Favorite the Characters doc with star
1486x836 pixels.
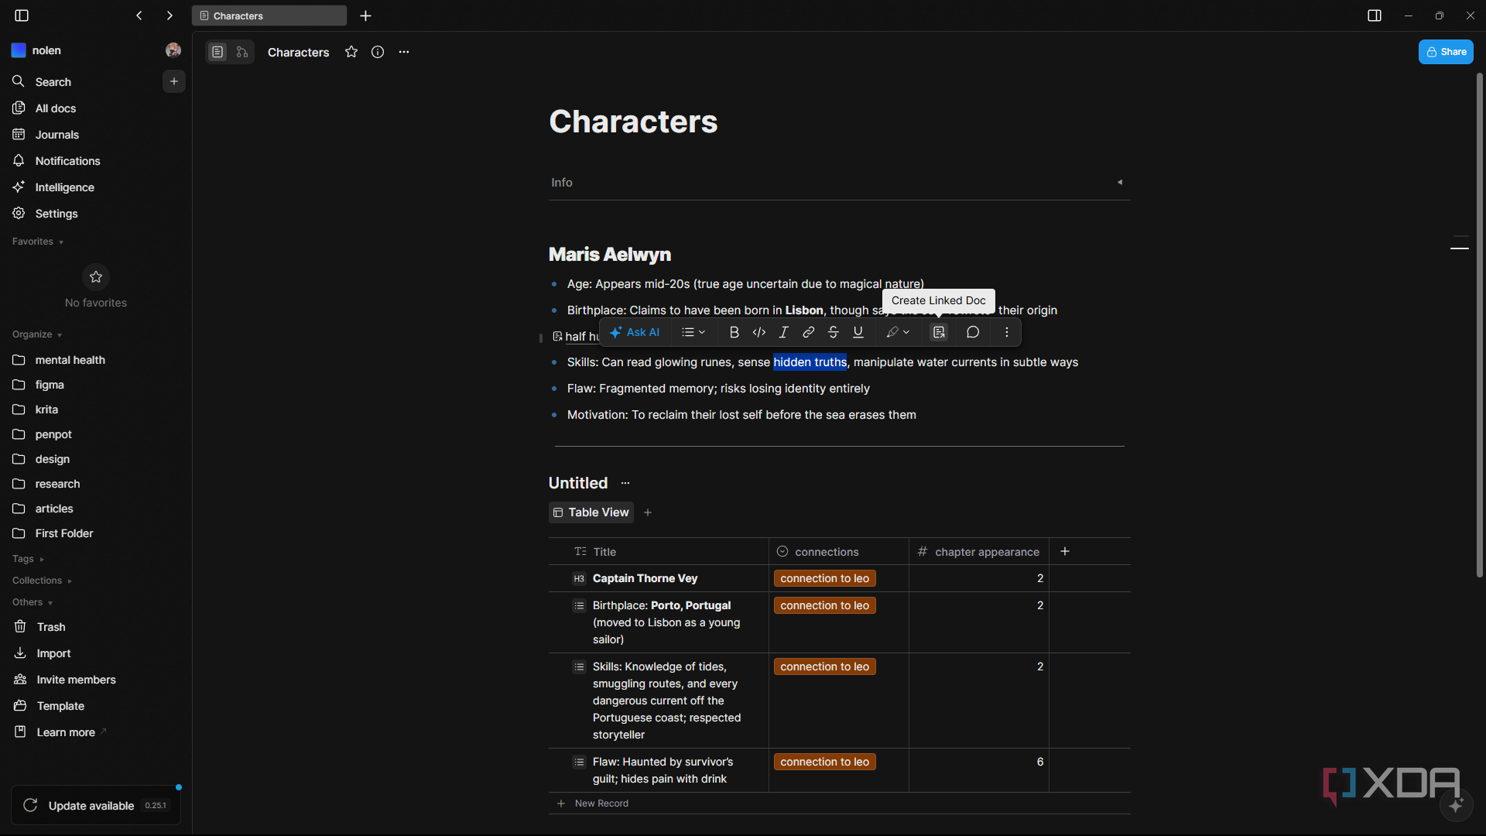coord(351,52)
